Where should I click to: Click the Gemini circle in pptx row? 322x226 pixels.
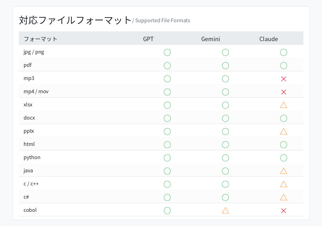(x=225, y=132)
